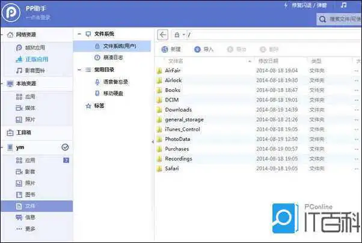This screenshot has width=362, height=243.
Task: Open the 工具箱 toolbox
Action: click(23, 133)
